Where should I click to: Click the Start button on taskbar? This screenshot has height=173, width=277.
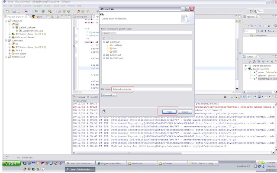[x=12, y=163]
